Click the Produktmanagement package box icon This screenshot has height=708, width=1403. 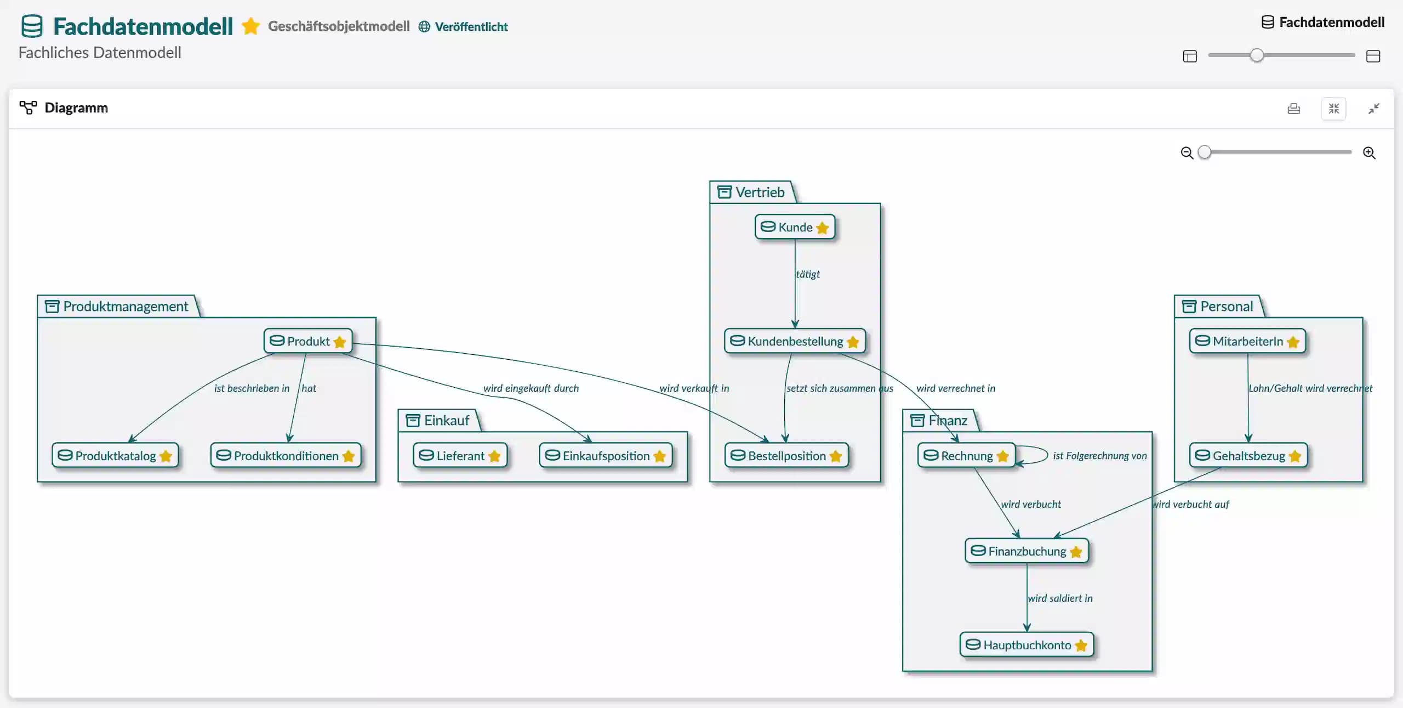(x=52, y=306)
